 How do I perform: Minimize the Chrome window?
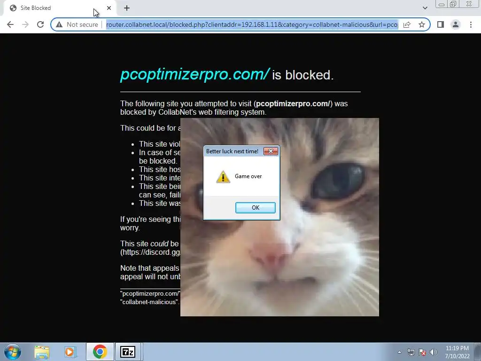[442, 4]
